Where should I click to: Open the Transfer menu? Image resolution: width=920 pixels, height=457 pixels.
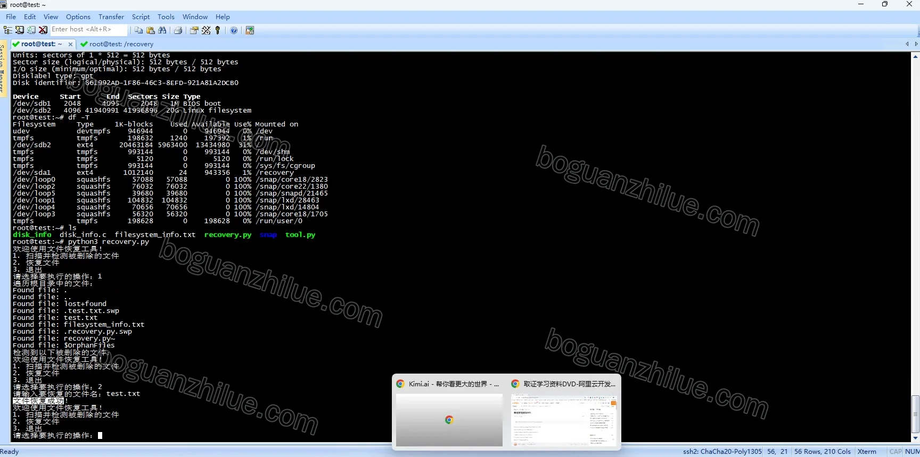pyautogui.click(x=111, y=17)
